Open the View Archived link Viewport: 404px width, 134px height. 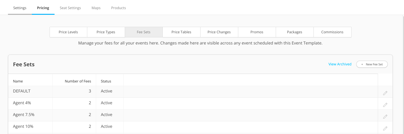pyautogui.click(x=340, y=64)
